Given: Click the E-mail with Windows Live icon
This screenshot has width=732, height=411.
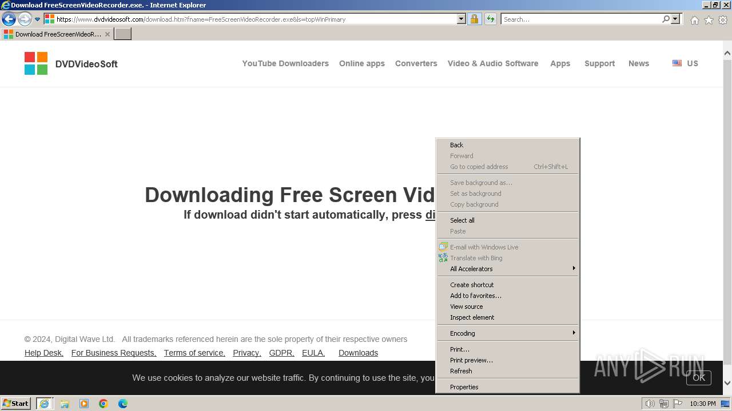Looking at the screenshot, I should coord(443,247).
